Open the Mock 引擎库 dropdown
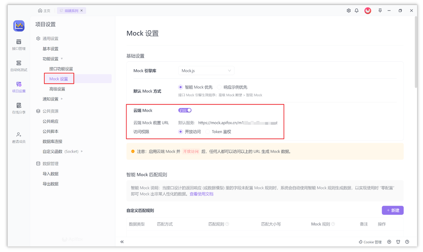 206,70
